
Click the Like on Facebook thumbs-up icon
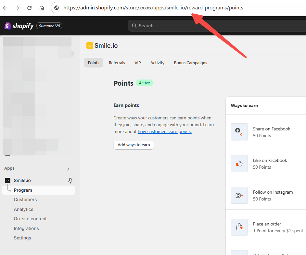pos(239,164)
